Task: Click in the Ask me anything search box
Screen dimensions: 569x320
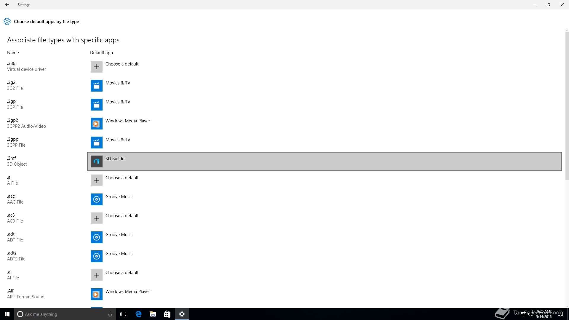Action: coord(65,314)
